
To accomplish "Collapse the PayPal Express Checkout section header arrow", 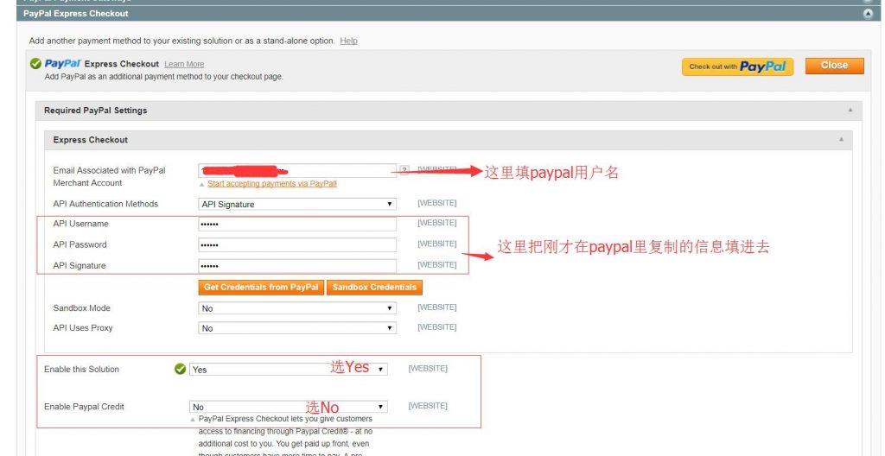I will pos(868,14).
